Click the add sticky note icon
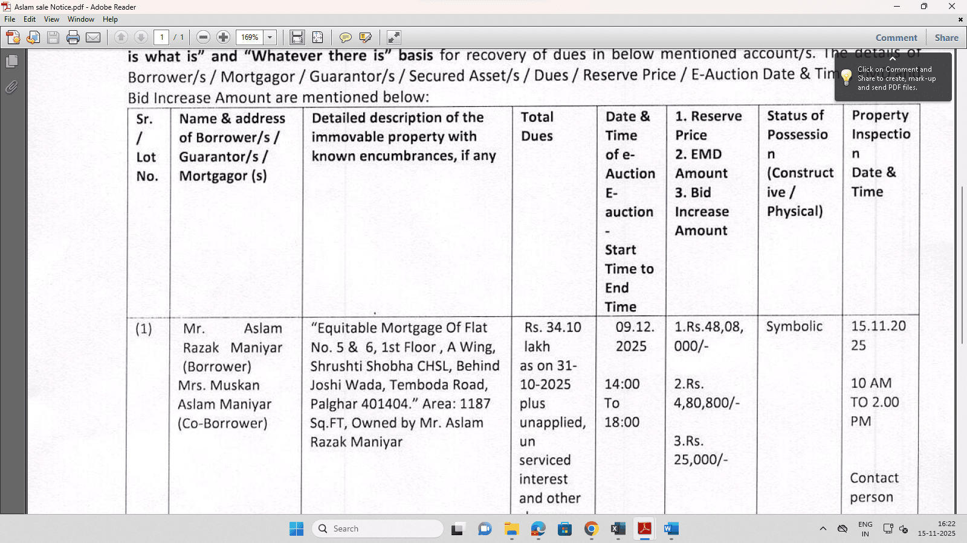 pos(345,37)
